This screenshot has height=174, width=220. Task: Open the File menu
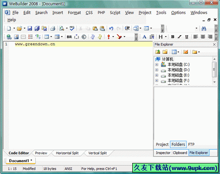[15, 13]
